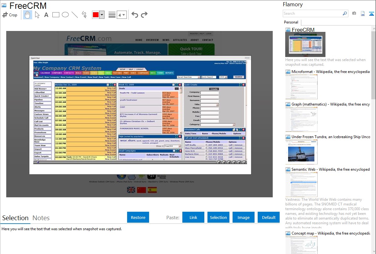Click the red drawing color swatch
376x254 pixels.
[x=96, y=15]
